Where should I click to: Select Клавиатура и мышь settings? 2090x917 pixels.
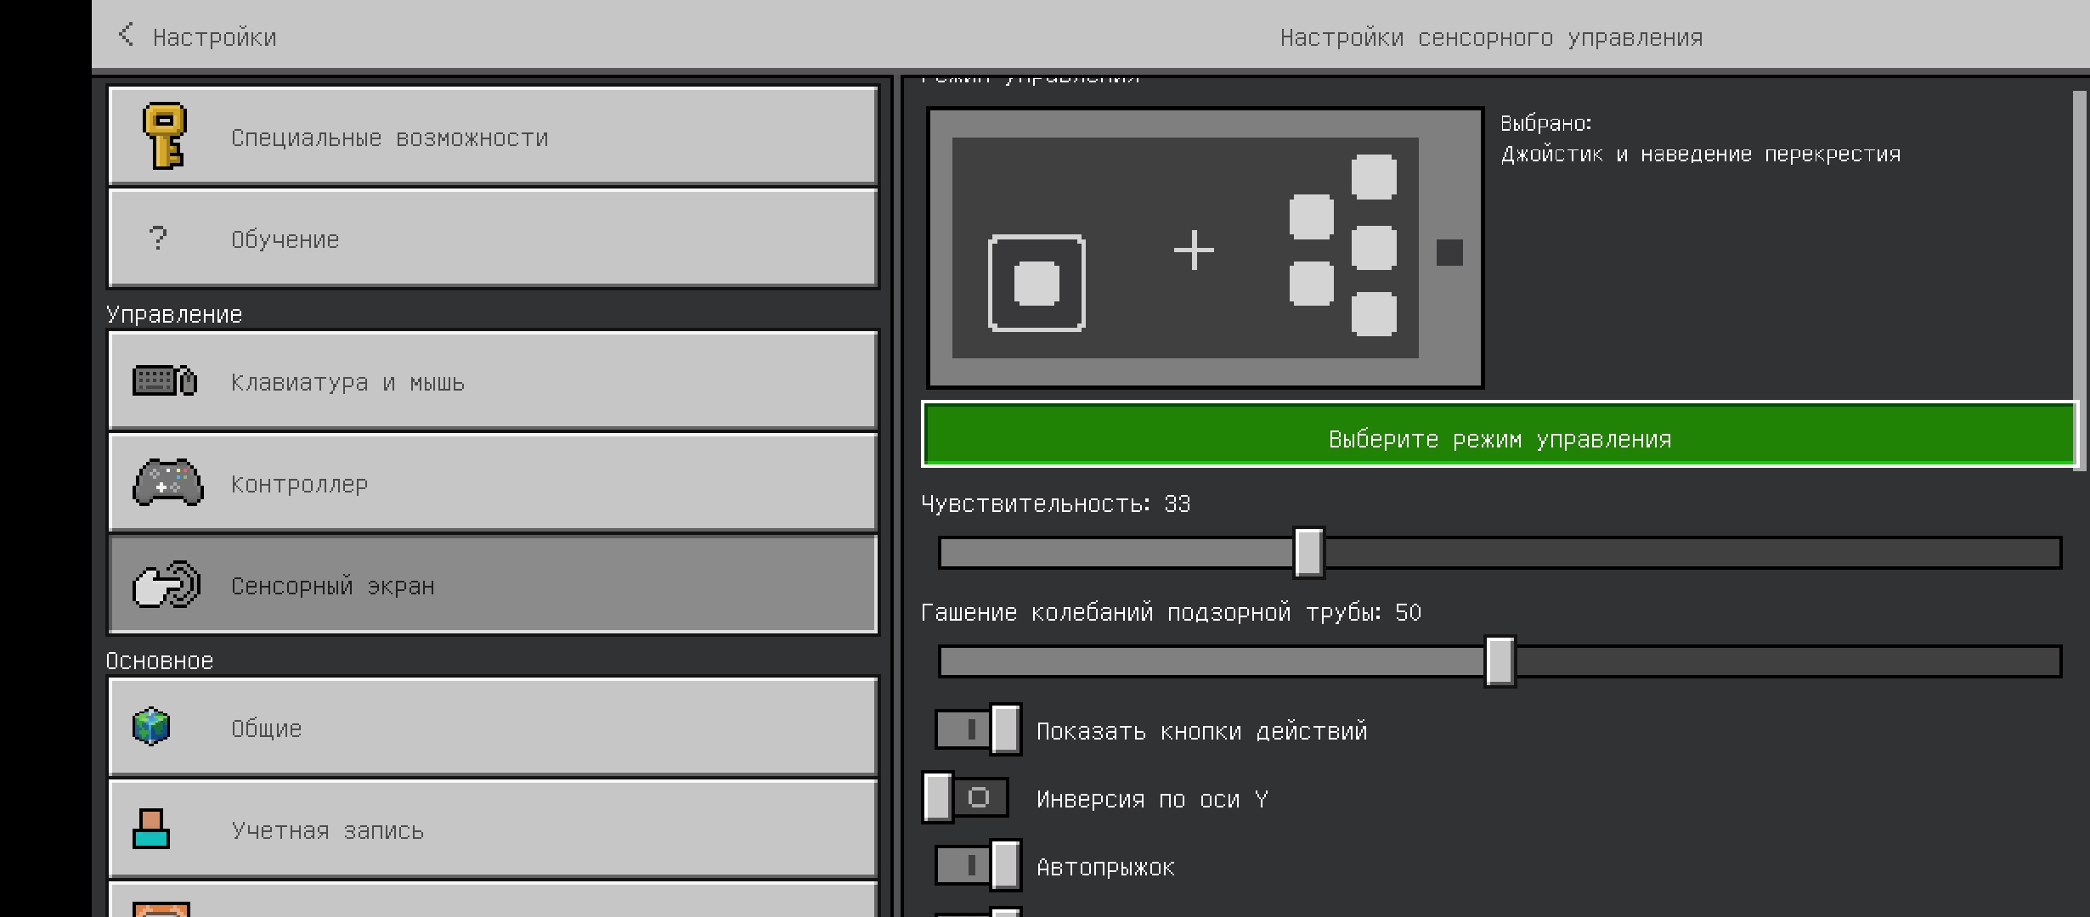pyautogui.click(x=493, y=380)
